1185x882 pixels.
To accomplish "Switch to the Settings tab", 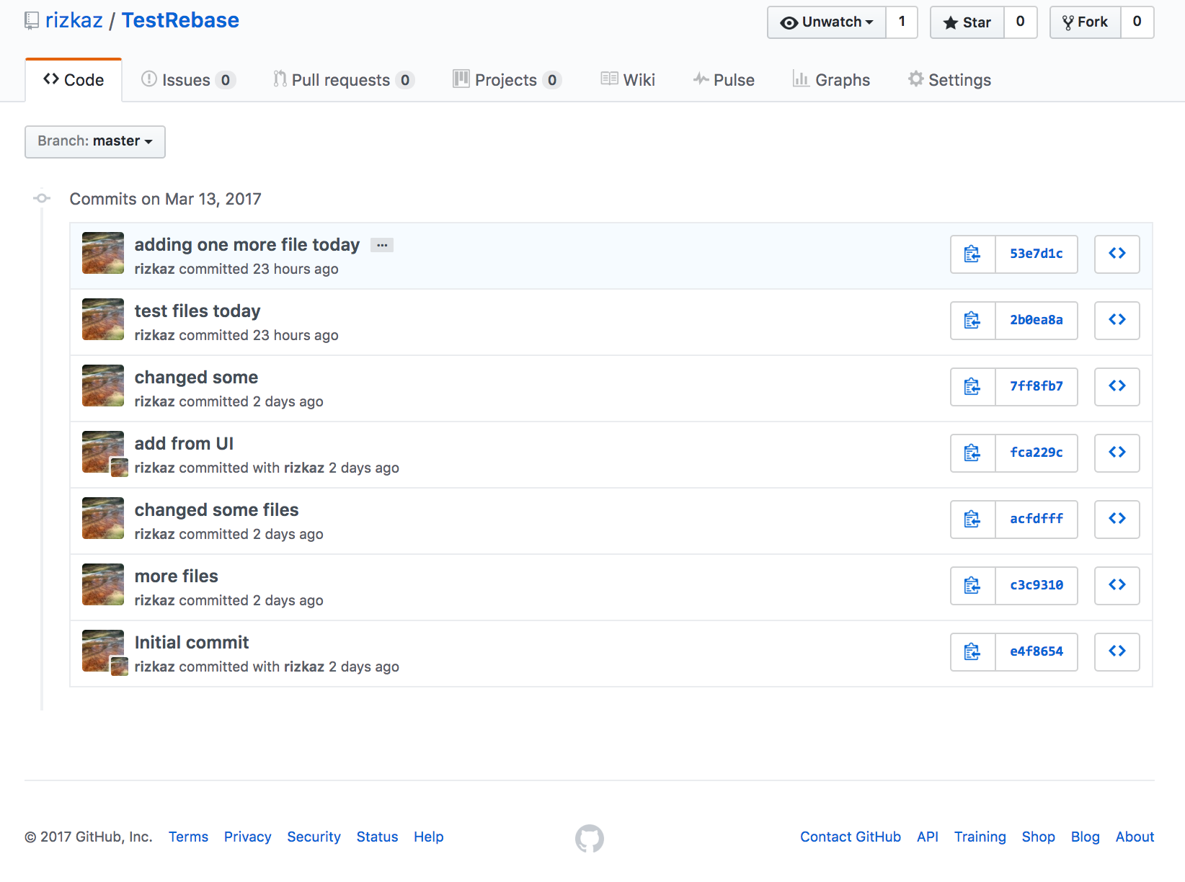I will [949, 80].
